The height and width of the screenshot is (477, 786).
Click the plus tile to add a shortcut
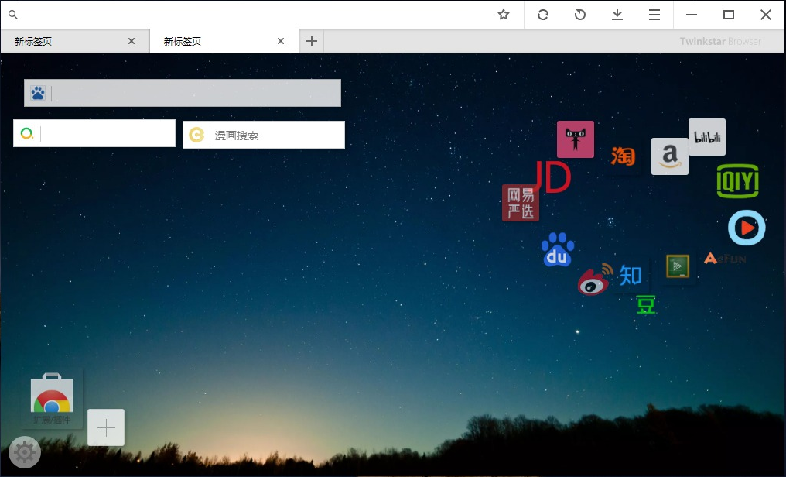coord(105,427)
